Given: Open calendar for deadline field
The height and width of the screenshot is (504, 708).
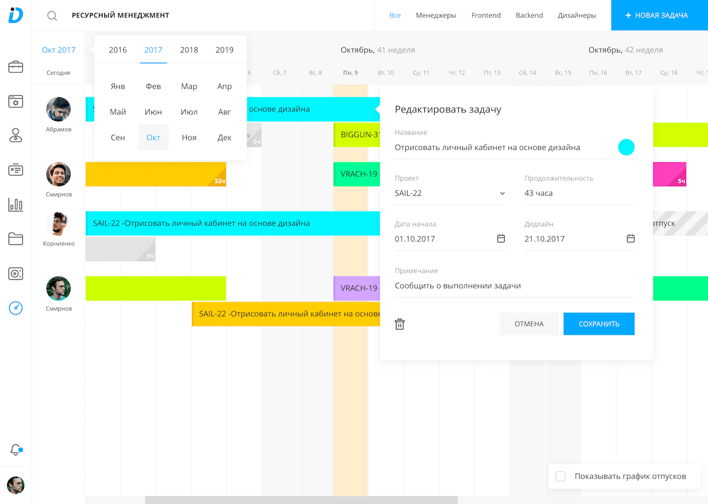Looking at the screenshot, I should (x=630, y=238).
